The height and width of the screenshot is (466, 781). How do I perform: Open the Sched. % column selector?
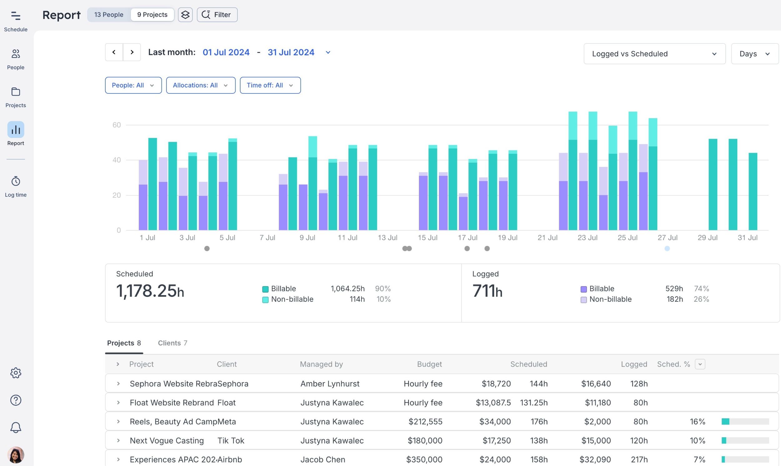(x=700, y=364)
